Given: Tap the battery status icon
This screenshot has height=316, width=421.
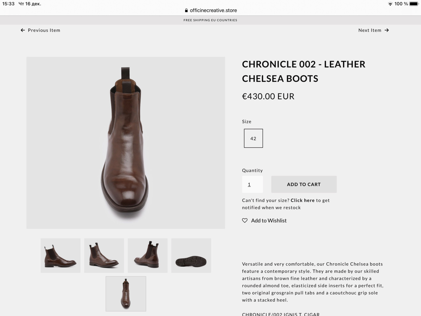Looking at the screenshot, I should (414, 4).
